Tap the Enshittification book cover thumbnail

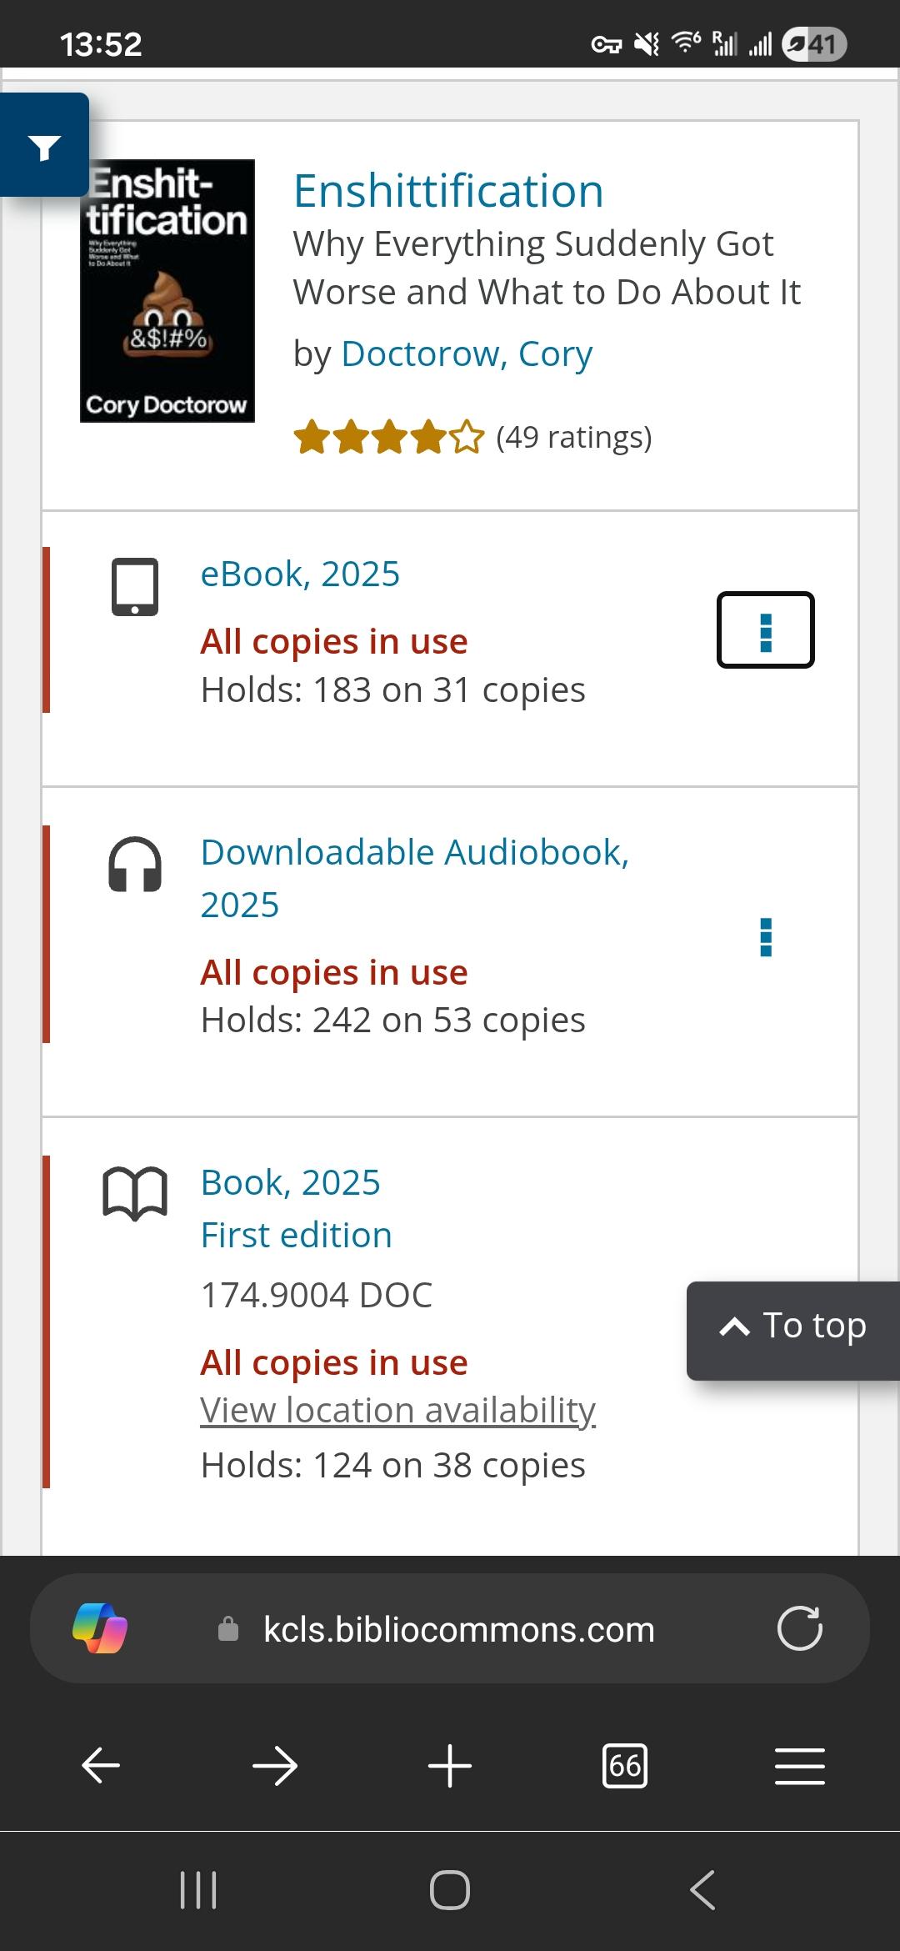click(x=167, y=291)
